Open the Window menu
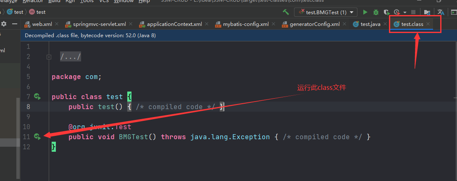This screenshot has height=181, width=457. tap(123, 1)
